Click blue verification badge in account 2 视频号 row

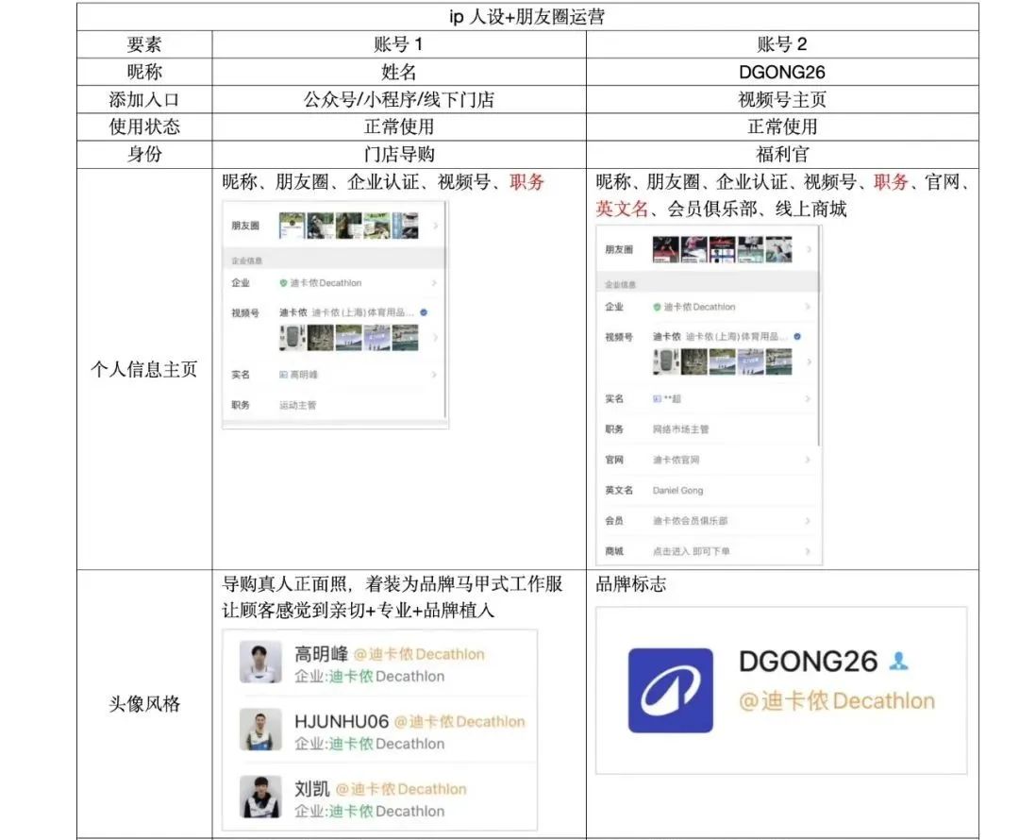click(797, 337)
